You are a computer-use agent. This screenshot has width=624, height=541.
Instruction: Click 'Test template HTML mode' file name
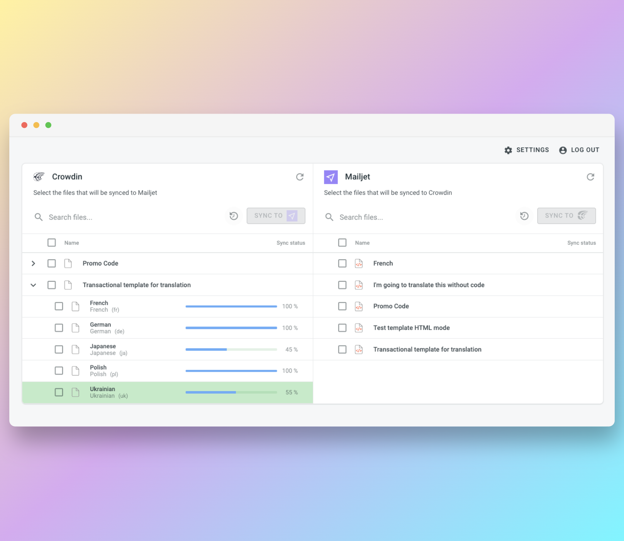[x=412, y=328]
